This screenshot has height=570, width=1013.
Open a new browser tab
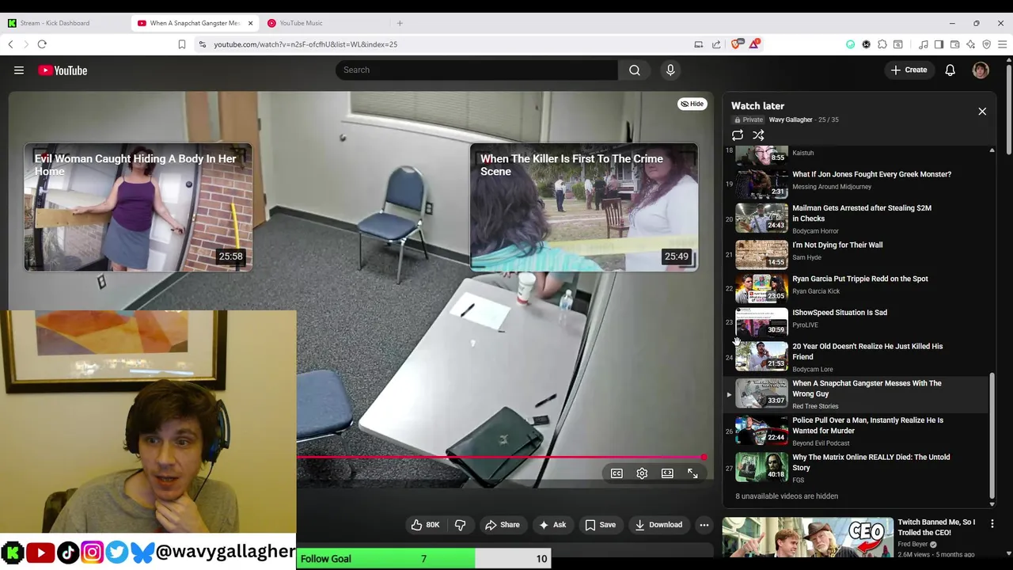coord(400,23)
